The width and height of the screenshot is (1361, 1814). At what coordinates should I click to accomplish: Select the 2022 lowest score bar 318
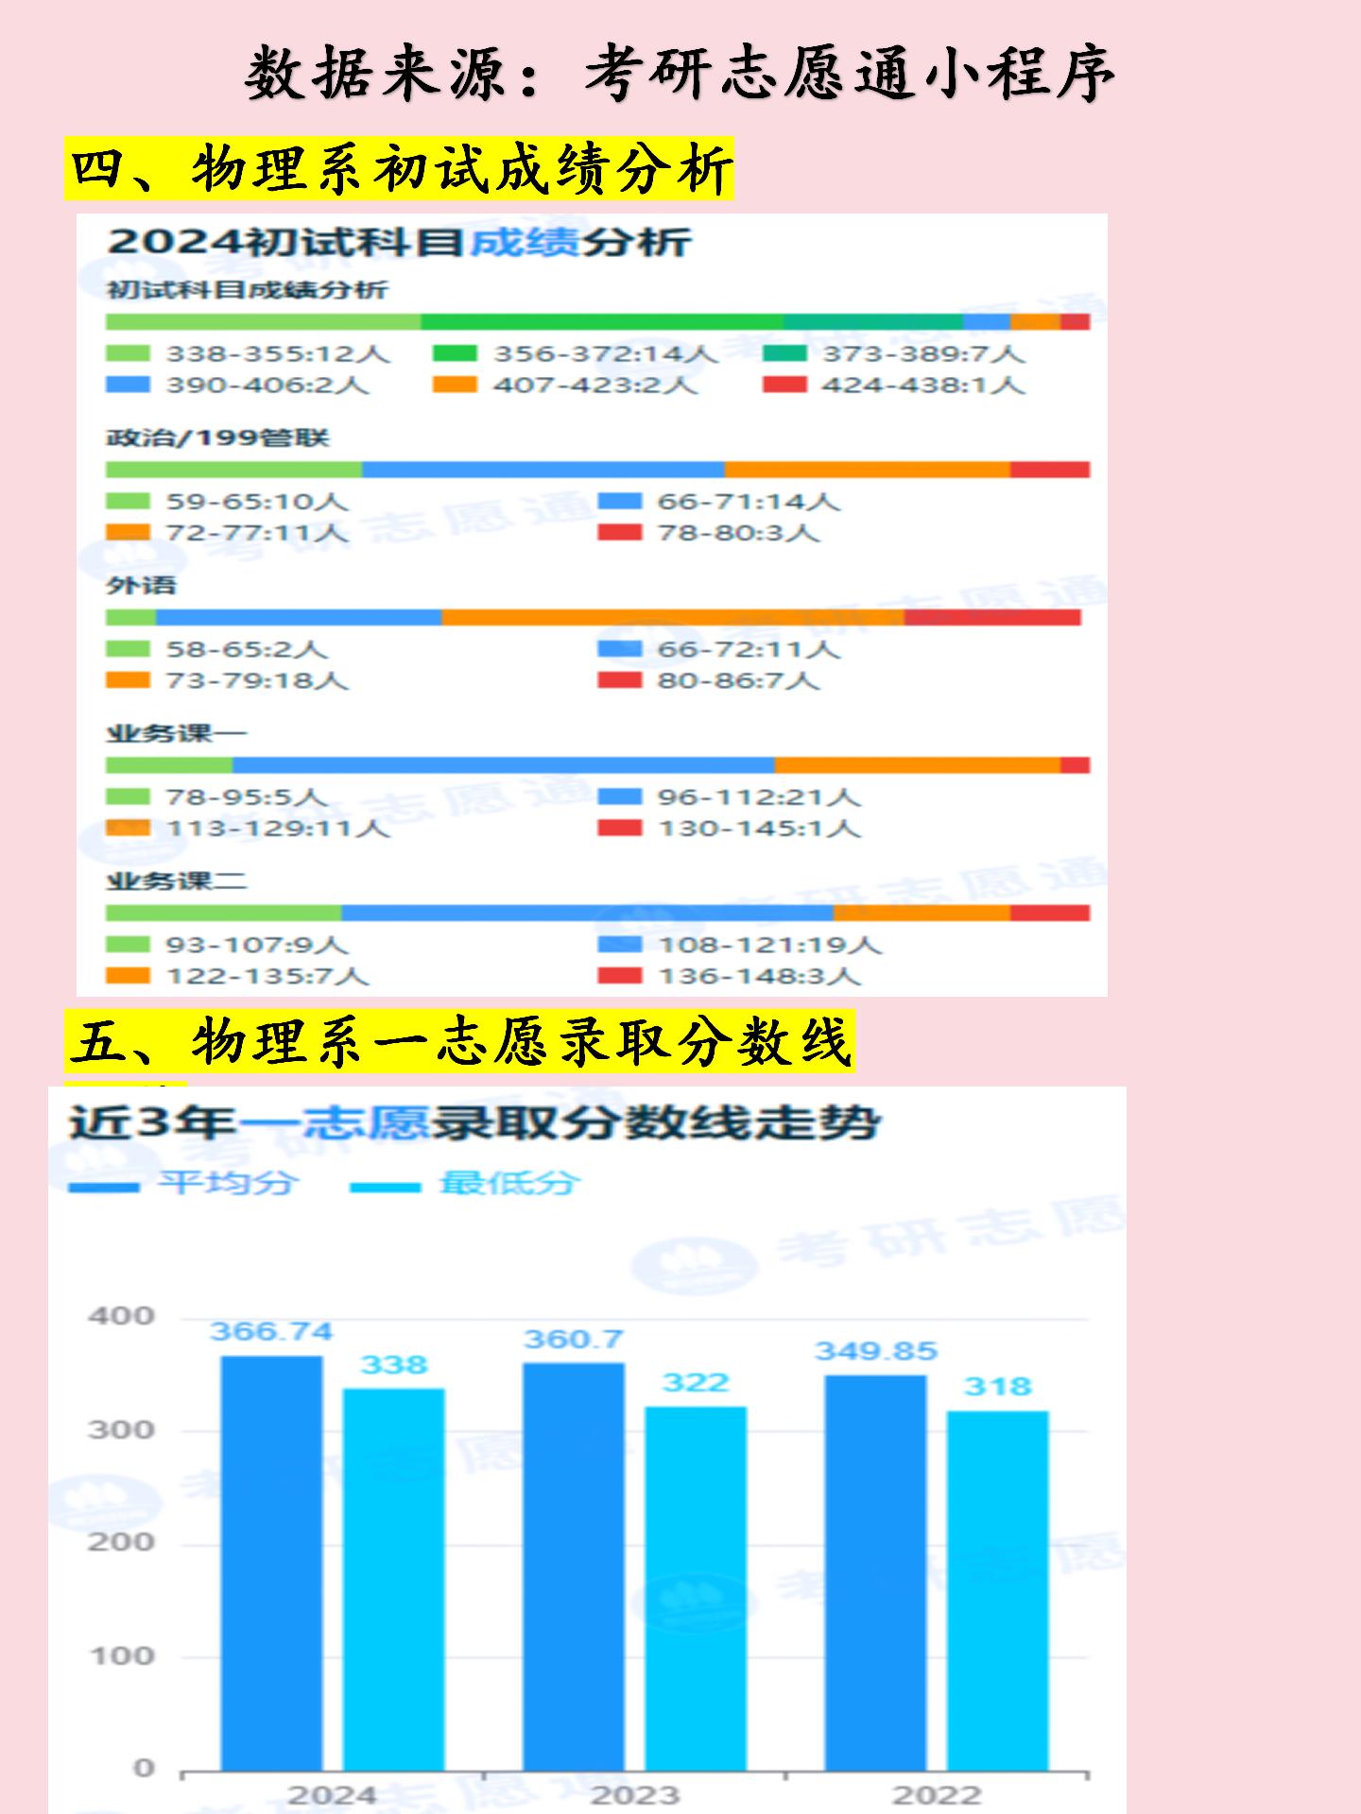point(997,1590)
